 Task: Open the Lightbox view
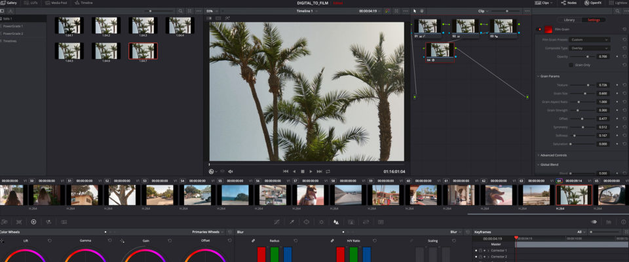click(x=619, y=3)
